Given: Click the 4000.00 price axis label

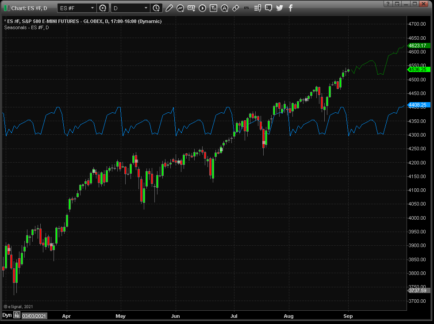Looking at the screenshot, I should (417, 218).
